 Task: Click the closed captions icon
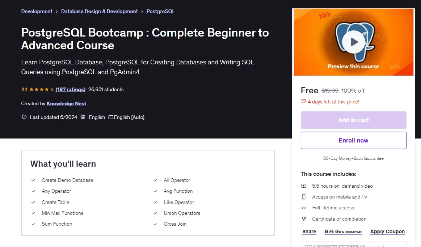coord(111,117)
